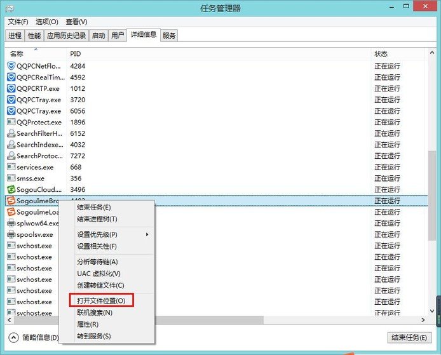Click the vertical scrollbar up arrow
The width and height of the screenshot is (441, 355).
click(432, 53)
